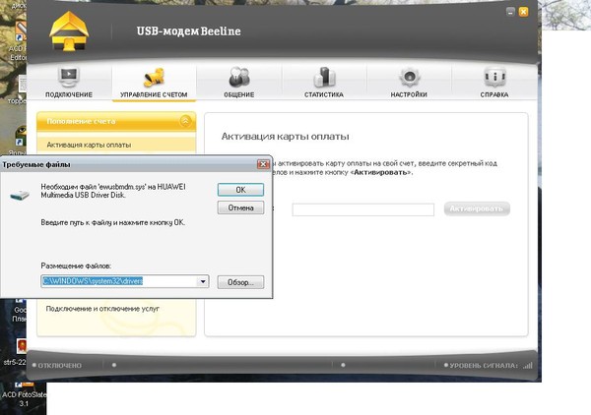The width and height of the screenshot is (591, 415).
Task: Close the USB-модем Beeline window
Action: (x=524, y=12)
